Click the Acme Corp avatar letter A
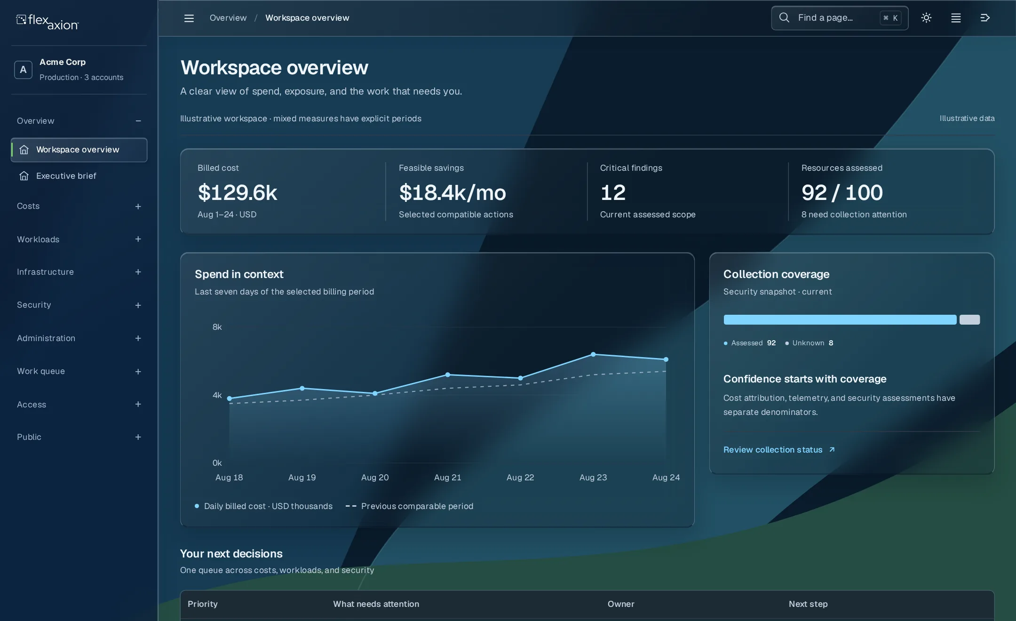The width and height of the screenshot is (1016, 621). (x=23, y=70)
